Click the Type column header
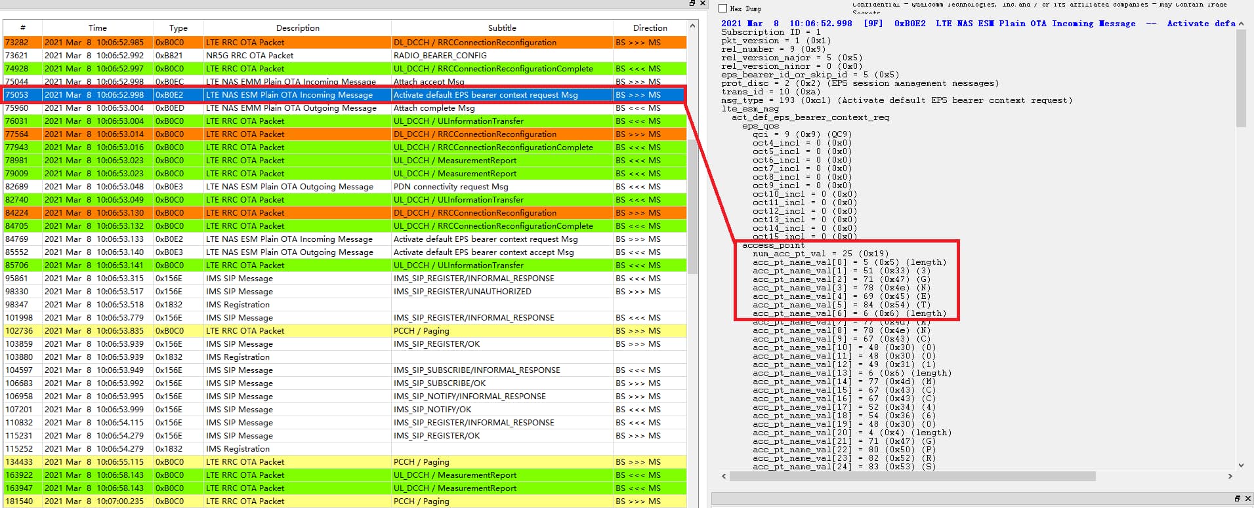The height and width of the screenshot is (508, 1254). tap(178, 28)
